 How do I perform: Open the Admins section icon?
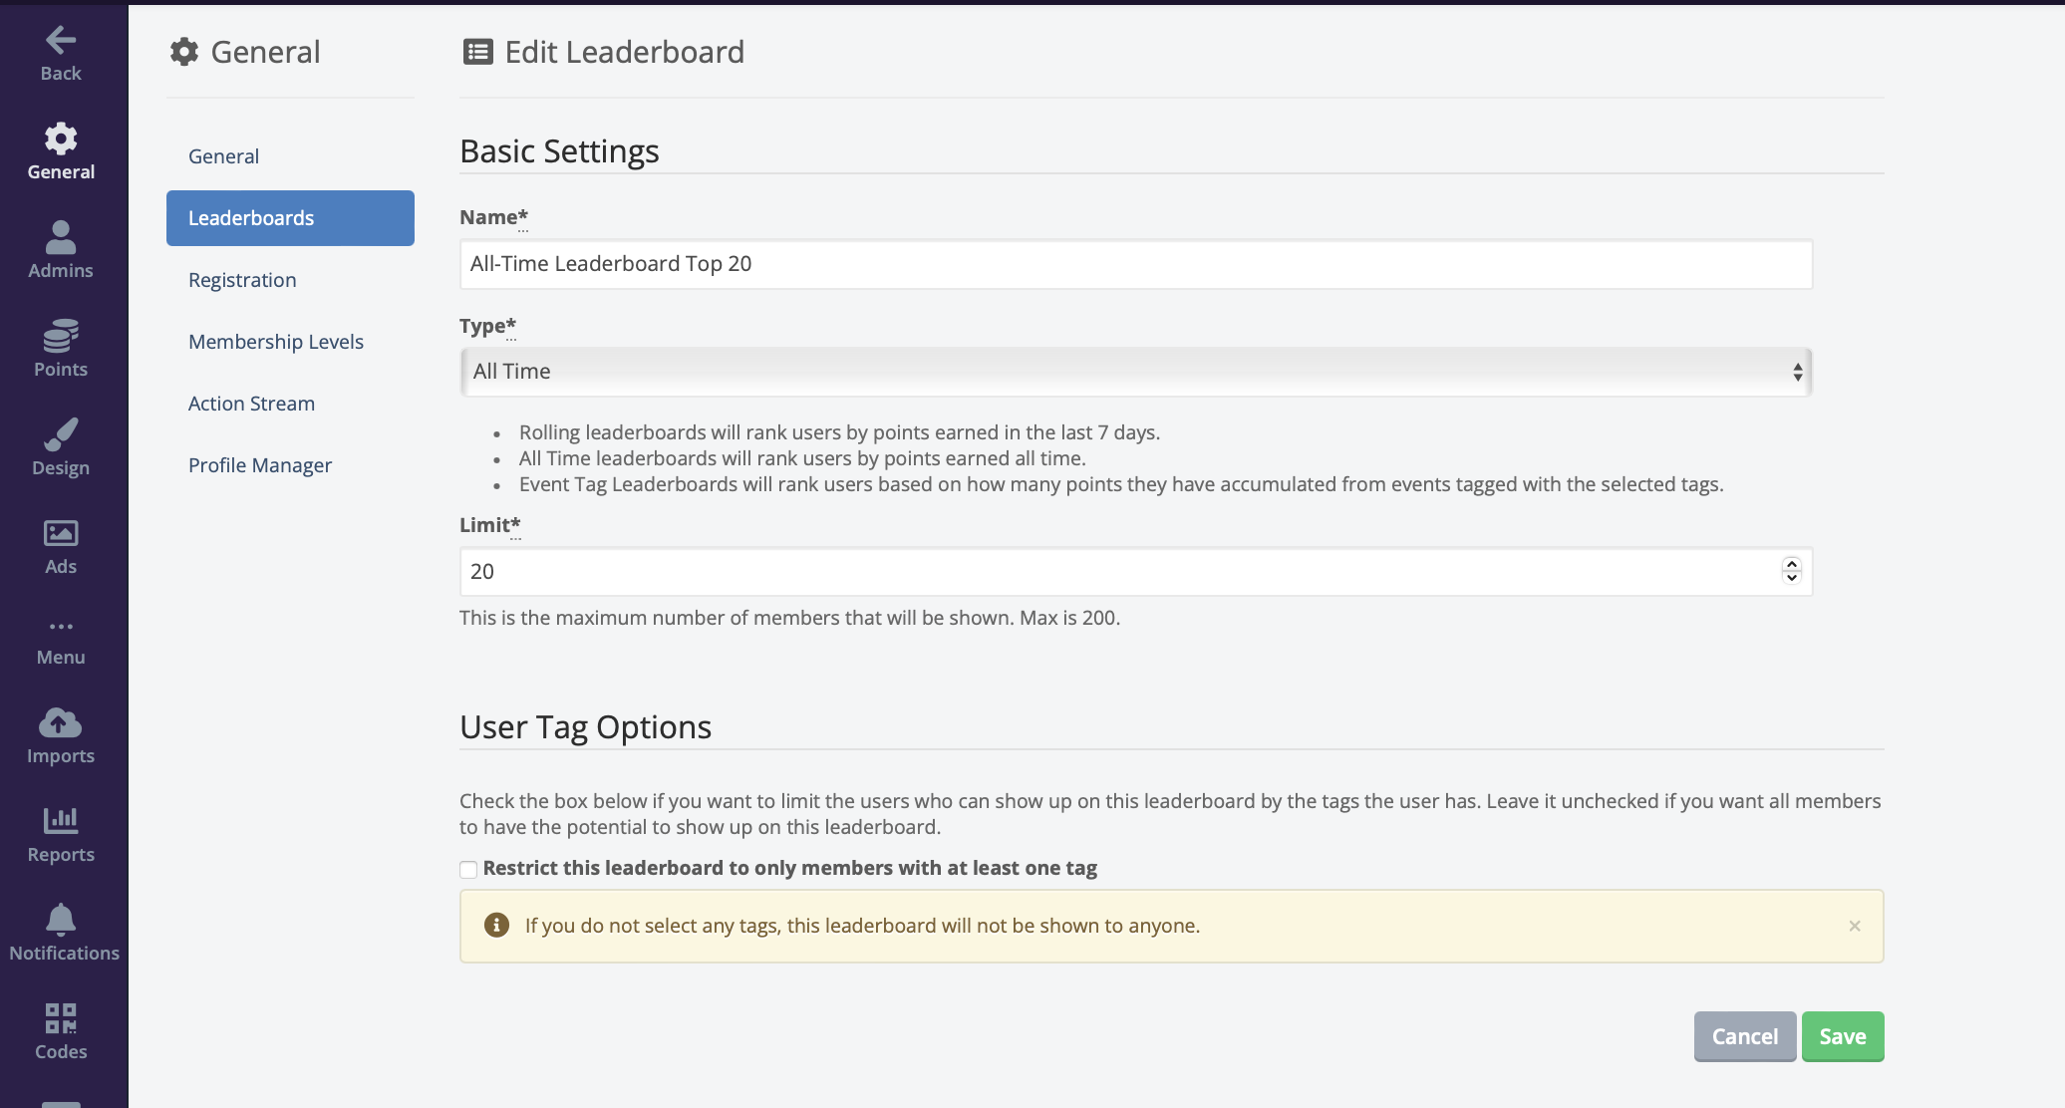coord(61,237)
